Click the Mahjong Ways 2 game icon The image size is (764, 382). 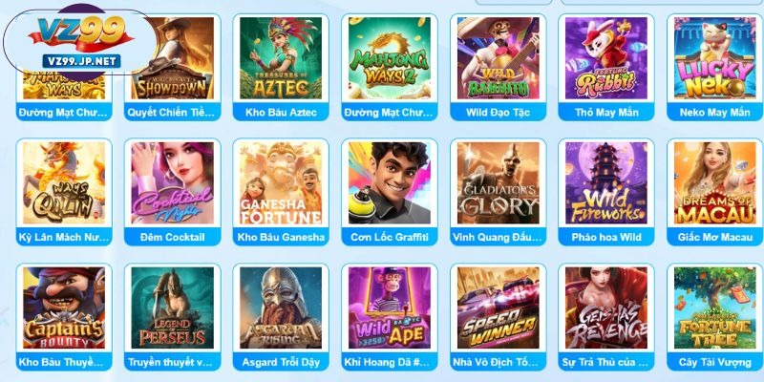390,58
